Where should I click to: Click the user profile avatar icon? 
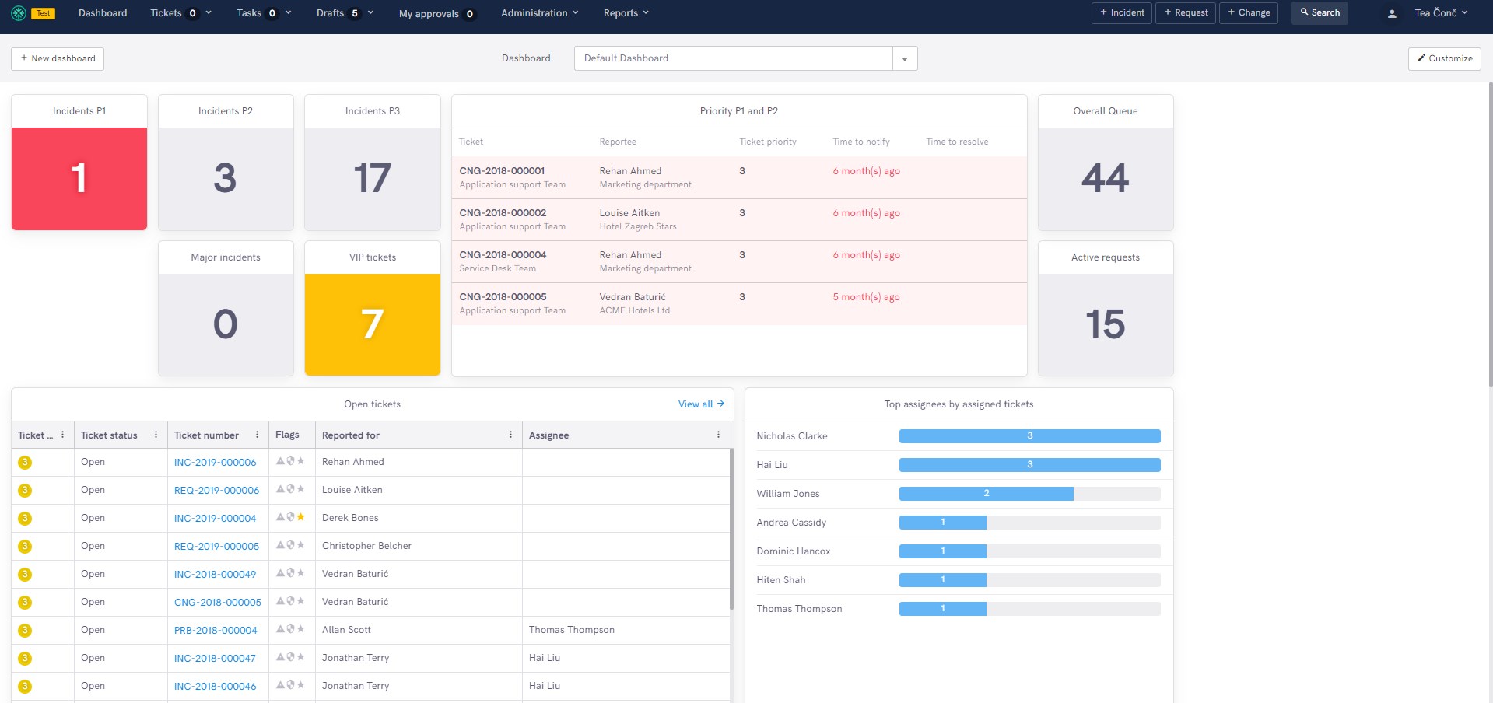click(1392, 13)
